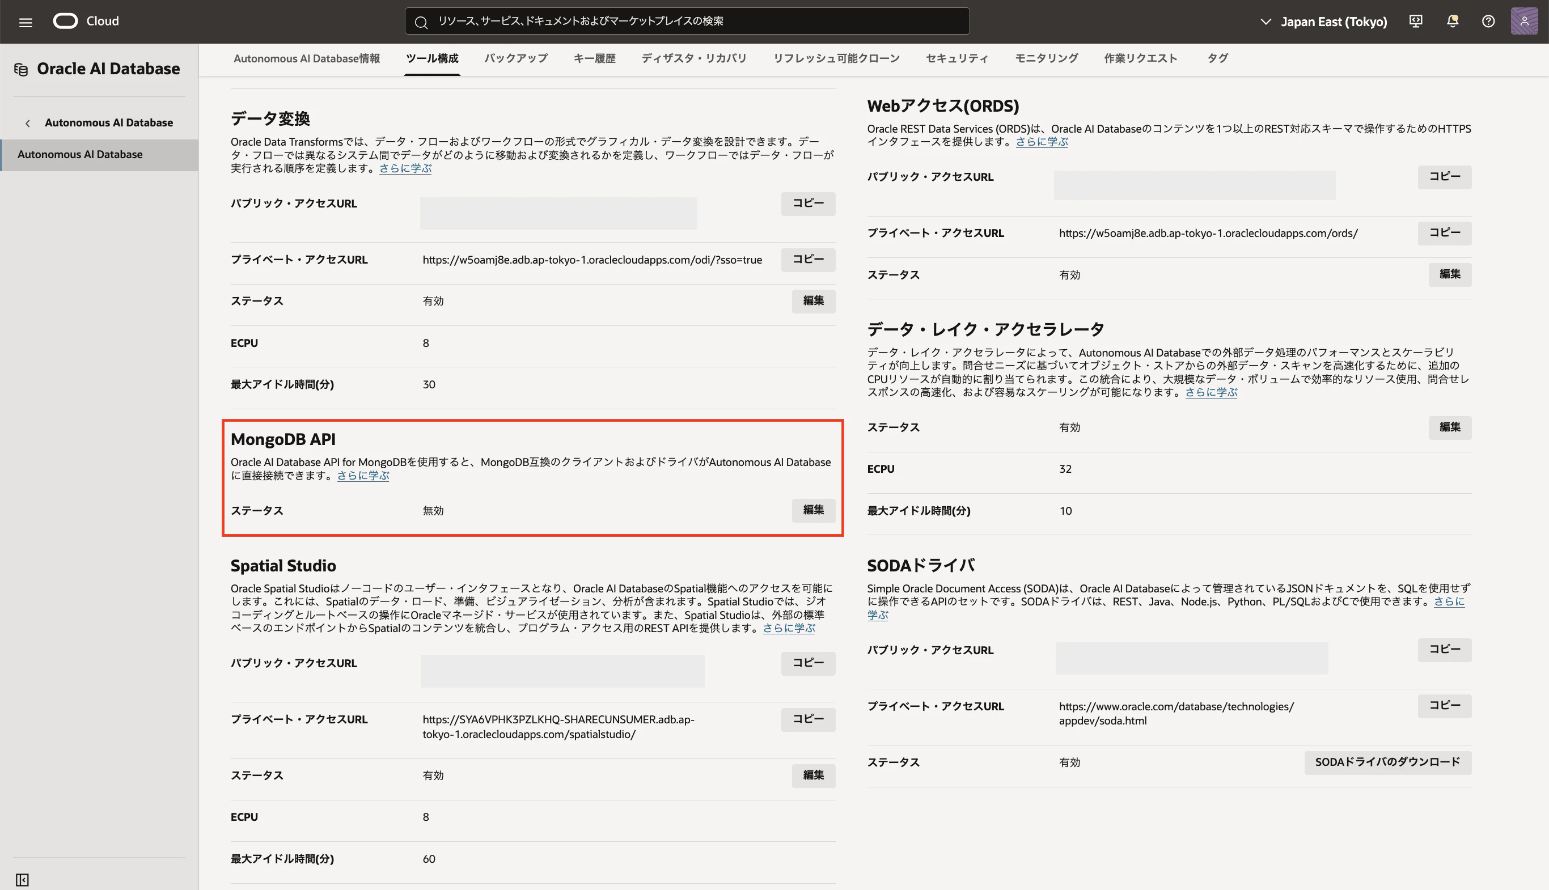Edit the Webアクセス(ORDS) status
This screenshot has width=1549, height=890.
coord(1450,274)
